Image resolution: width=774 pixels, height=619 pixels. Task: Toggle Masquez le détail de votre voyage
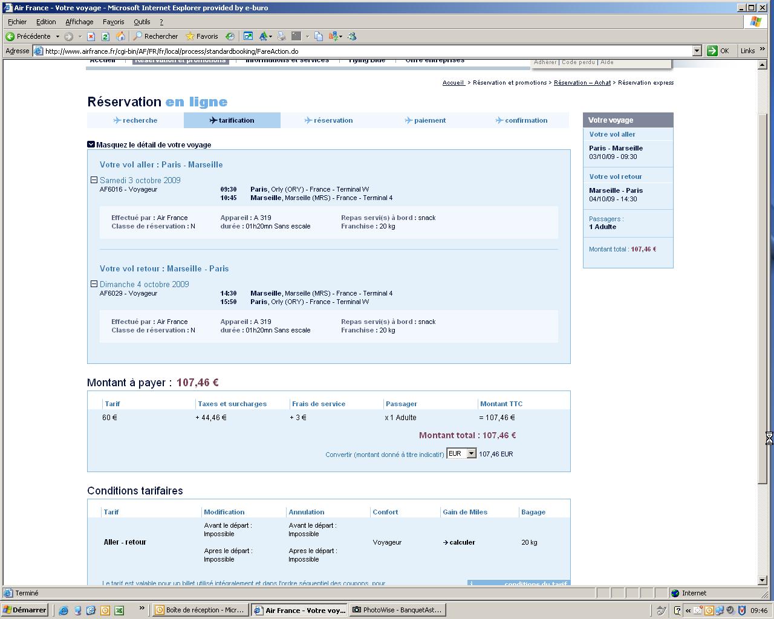click(91, 144)
